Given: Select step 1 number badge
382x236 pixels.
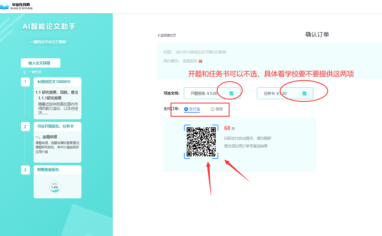Looking at the screenshot, I should coord(25,82).
